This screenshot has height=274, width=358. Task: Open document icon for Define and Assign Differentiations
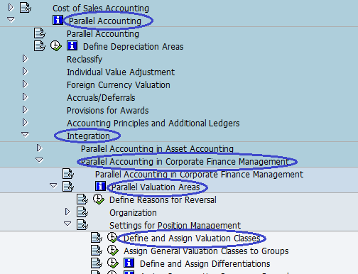click(x=97, y=263)
